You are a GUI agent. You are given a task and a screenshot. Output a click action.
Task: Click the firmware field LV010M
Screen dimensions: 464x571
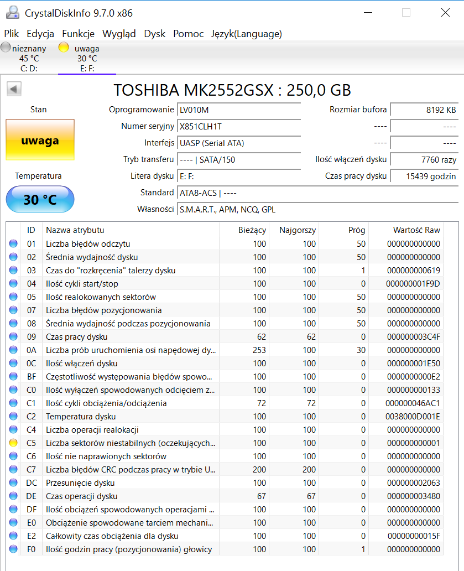coord(239,110)
